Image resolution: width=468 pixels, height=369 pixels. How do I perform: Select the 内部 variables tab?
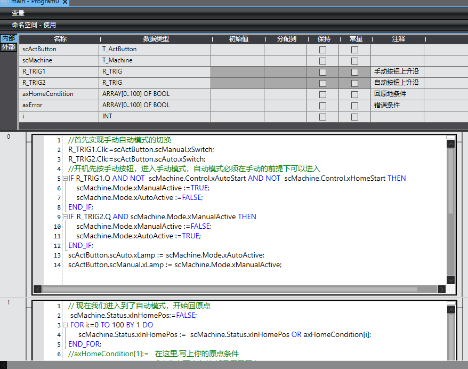coord(9,38)
